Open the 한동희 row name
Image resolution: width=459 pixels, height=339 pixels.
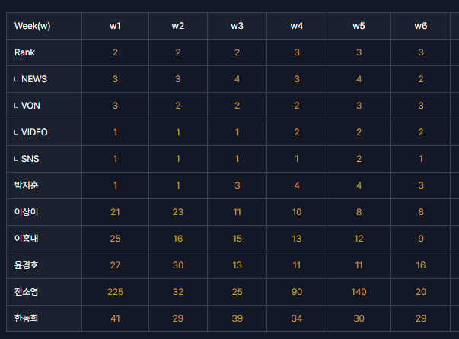pos(27,318)
